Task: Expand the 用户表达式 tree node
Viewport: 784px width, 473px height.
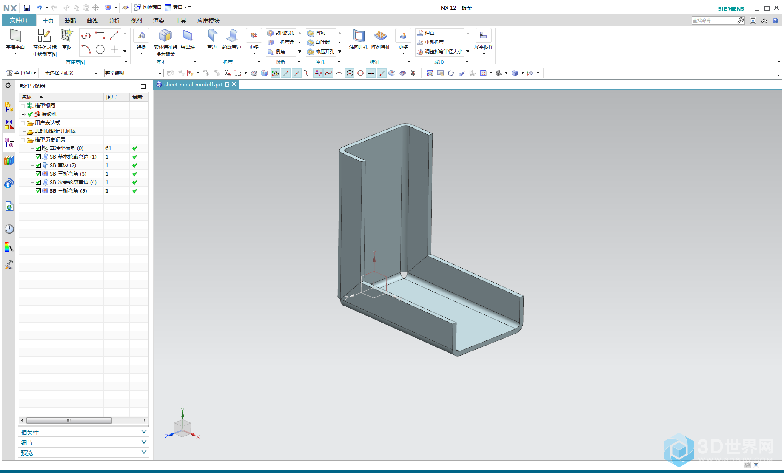Action: point(23,123)
